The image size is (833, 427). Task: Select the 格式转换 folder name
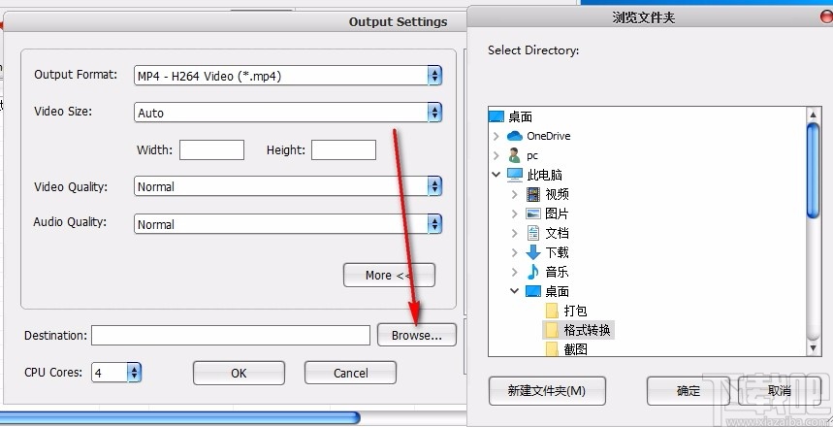point(587,330)
